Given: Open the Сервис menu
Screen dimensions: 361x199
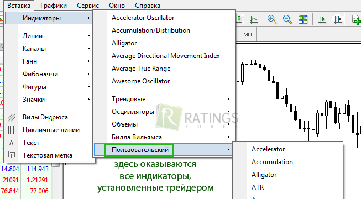Looking at the screenshot, I should coord(88,6).
